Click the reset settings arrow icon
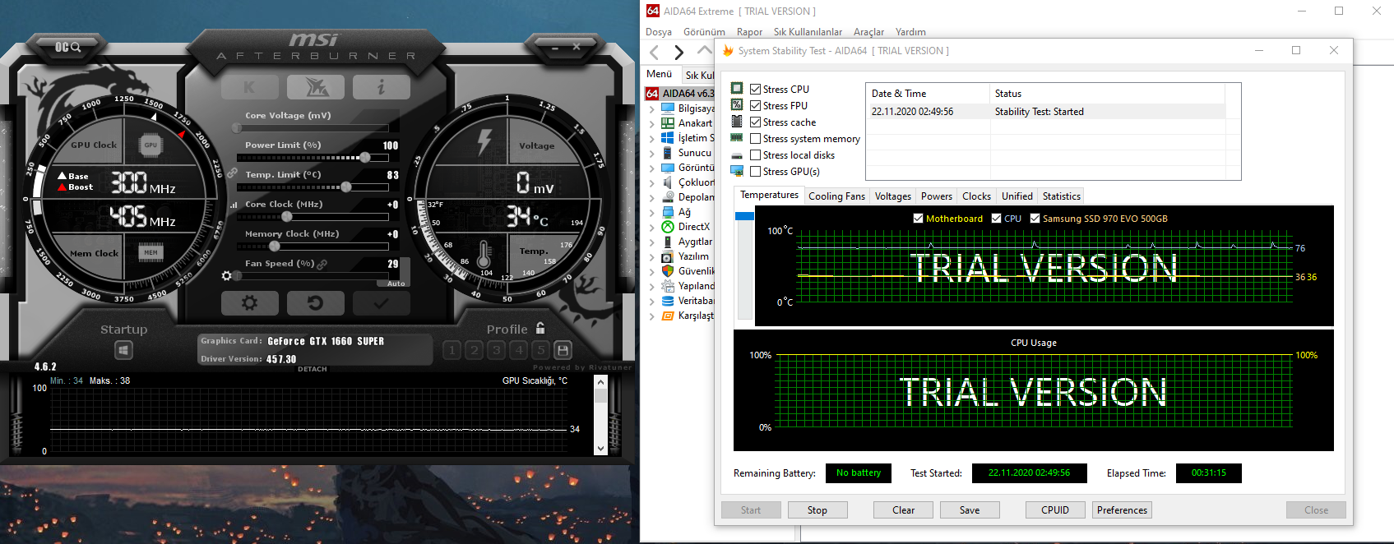 [x=315, y=303]
